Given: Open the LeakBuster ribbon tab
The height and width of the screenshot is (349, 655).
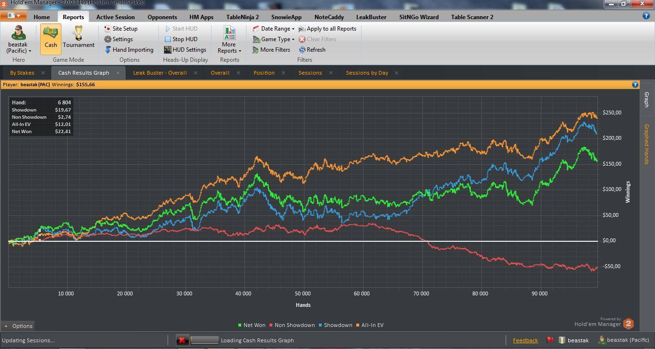Looking at the screenshot, I should [371, 17].
